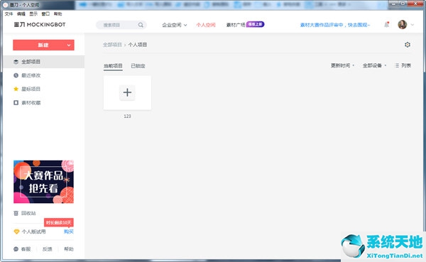The width and height of the screenshot is (426, 262).
Task: Click the 全部项目 breadcrumb link
Action: (x=112, y=45)
